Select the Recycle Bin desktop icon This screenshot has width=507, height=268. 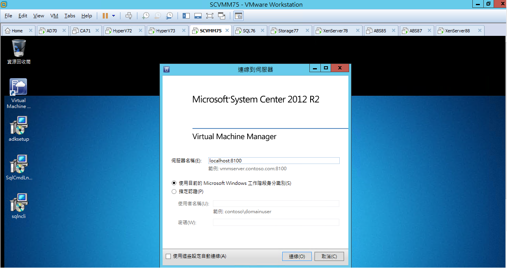pyautogui.click(x=19, y=52)
